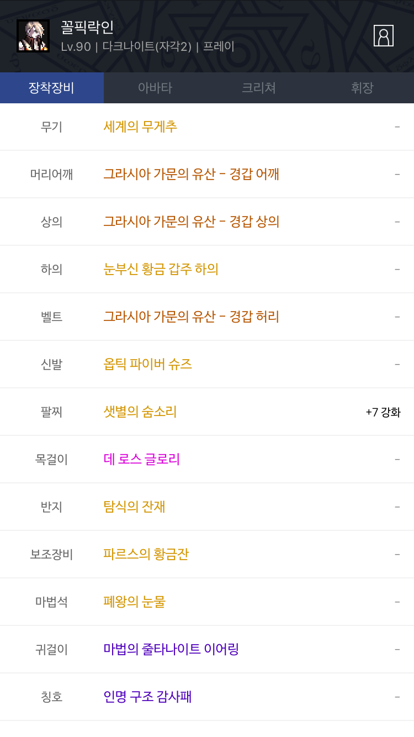Click the character profile icon in header
Screen dimensions: 414x737
(383, 36)
